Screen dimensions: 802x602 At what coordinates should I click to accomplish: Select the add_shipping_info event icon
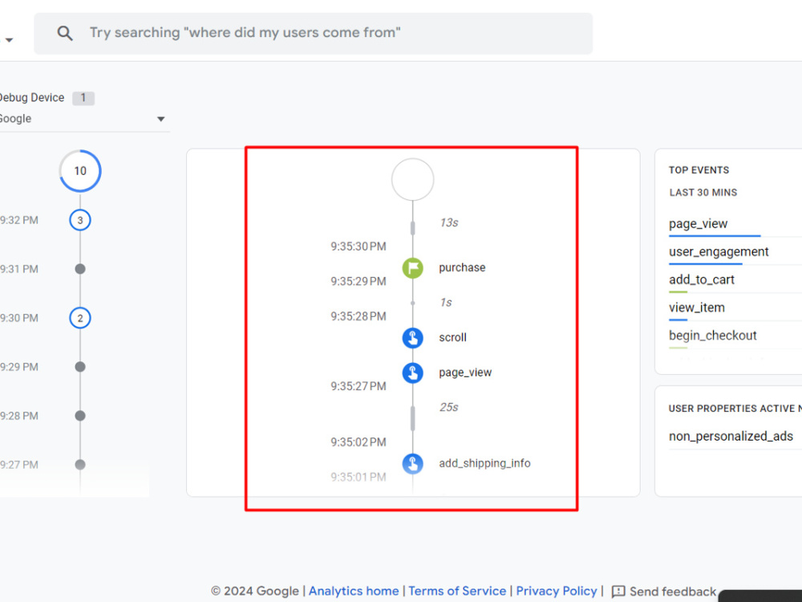[412, 464]
